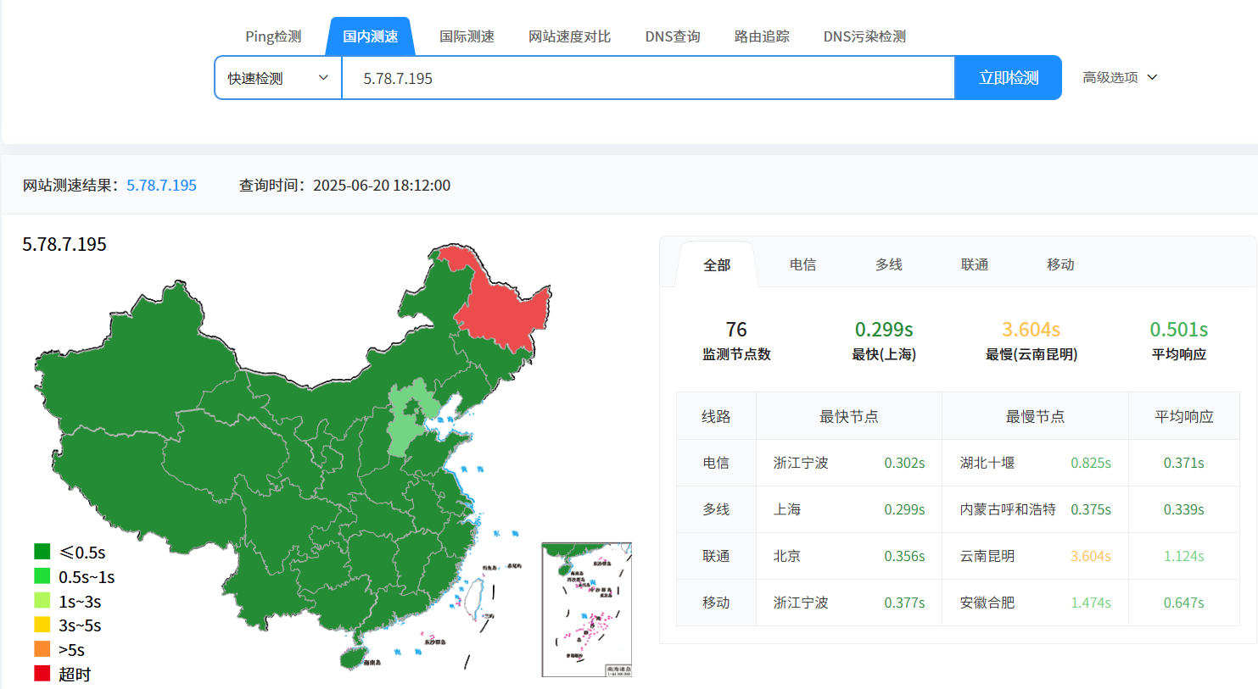Click the 3s~5s legend swatch
1258x689 pixels.
[x=42, y=625]
